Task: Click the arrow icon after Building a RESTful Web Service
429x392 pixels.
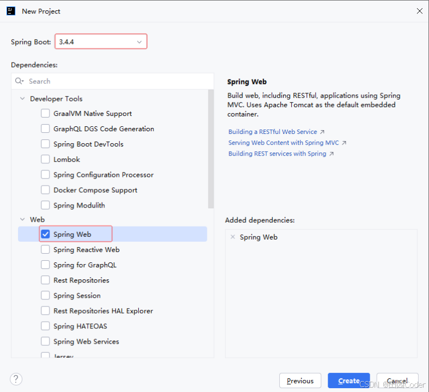Action: coord(322,132)
